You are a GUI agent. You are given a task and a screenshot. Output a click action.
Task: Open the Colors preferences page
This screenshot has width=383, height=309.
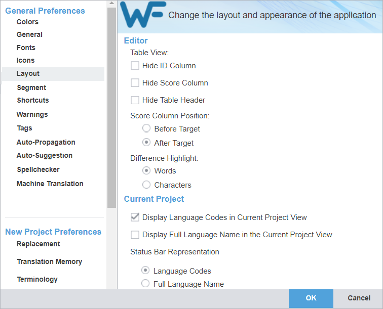27,22
